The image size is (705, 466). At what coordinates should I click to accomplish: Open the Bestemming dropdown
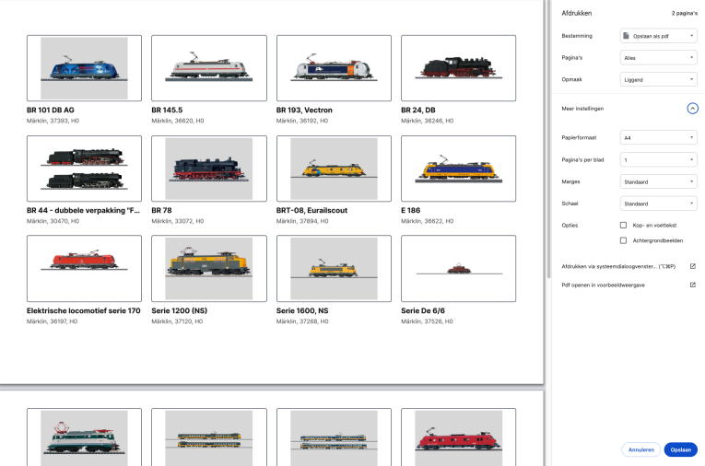pos(658,36)
